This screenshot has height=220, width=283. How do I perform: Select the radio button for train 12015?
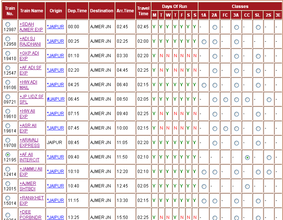click(x=8, y=183)
